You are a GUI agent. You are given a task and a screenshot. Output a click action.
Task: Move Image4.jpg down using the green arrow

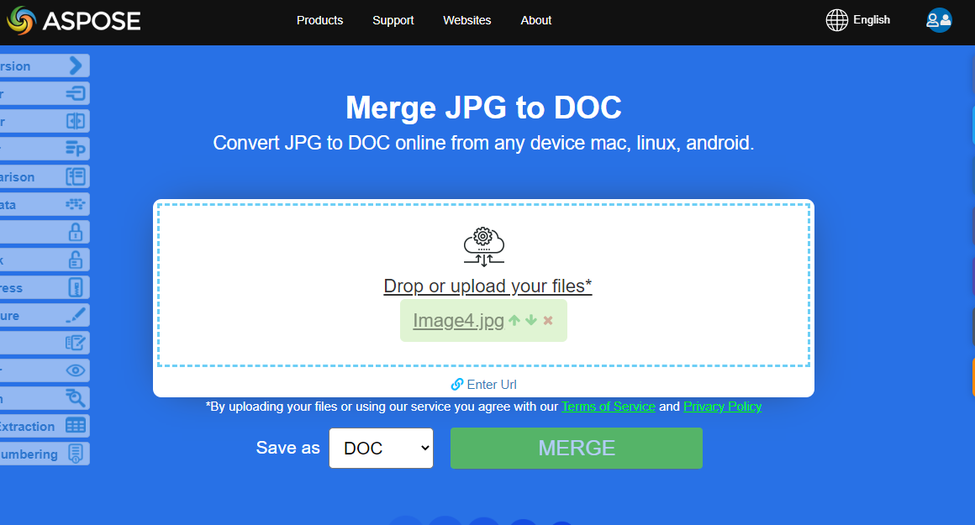531,320
